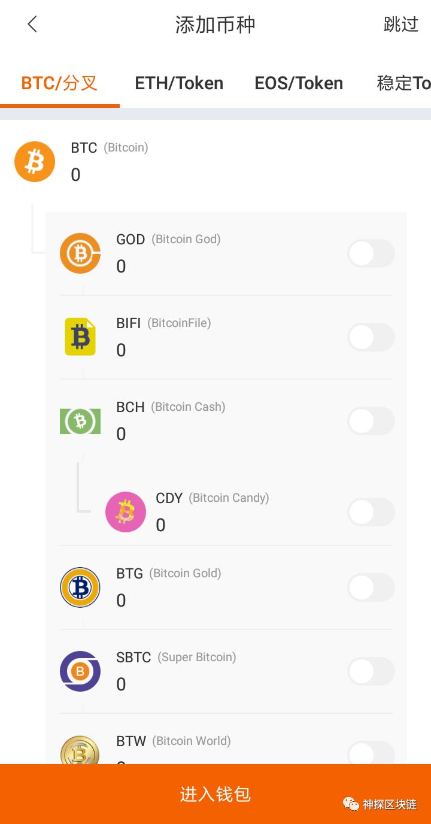Image resolution: width=431 pixels, height=824 pixels.
Task: Toggle the BCH Bitcoin Cash switch
Action: (x=371, y=421)
